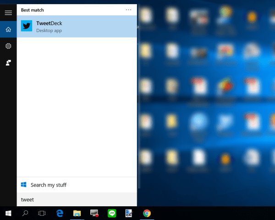
Task: Open the three-dot more options menu
Action: 128,9
